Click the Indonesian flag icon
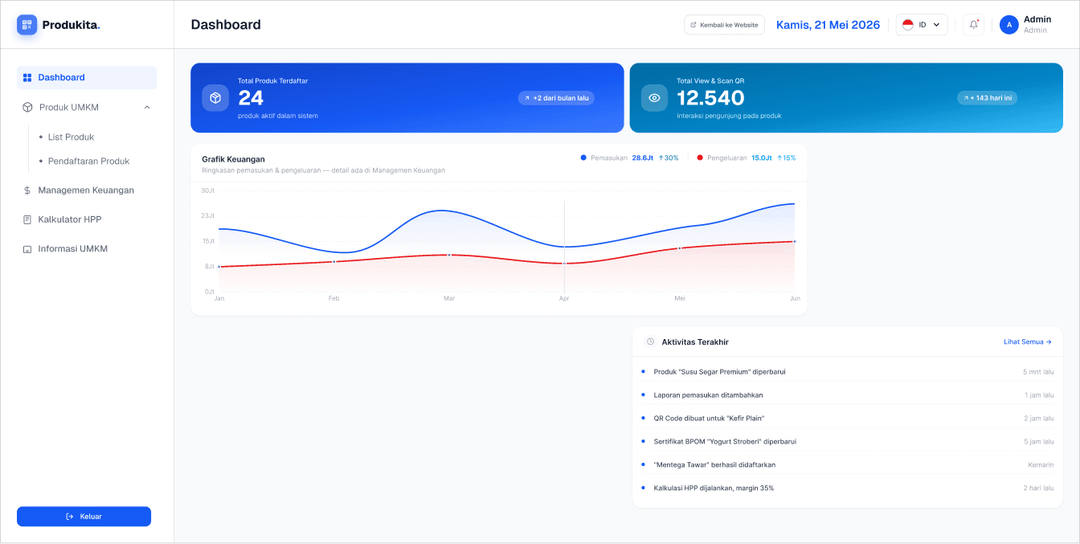The width and height of the screenshot is (1080, 544). [908, 25]
